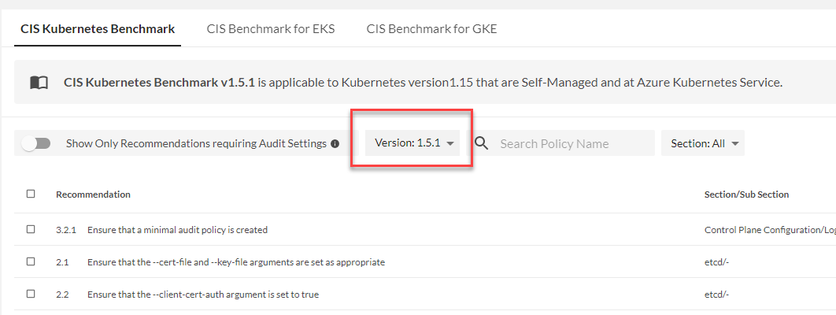Open the --cert-file and --key-file recommendation

pos(235,262)
